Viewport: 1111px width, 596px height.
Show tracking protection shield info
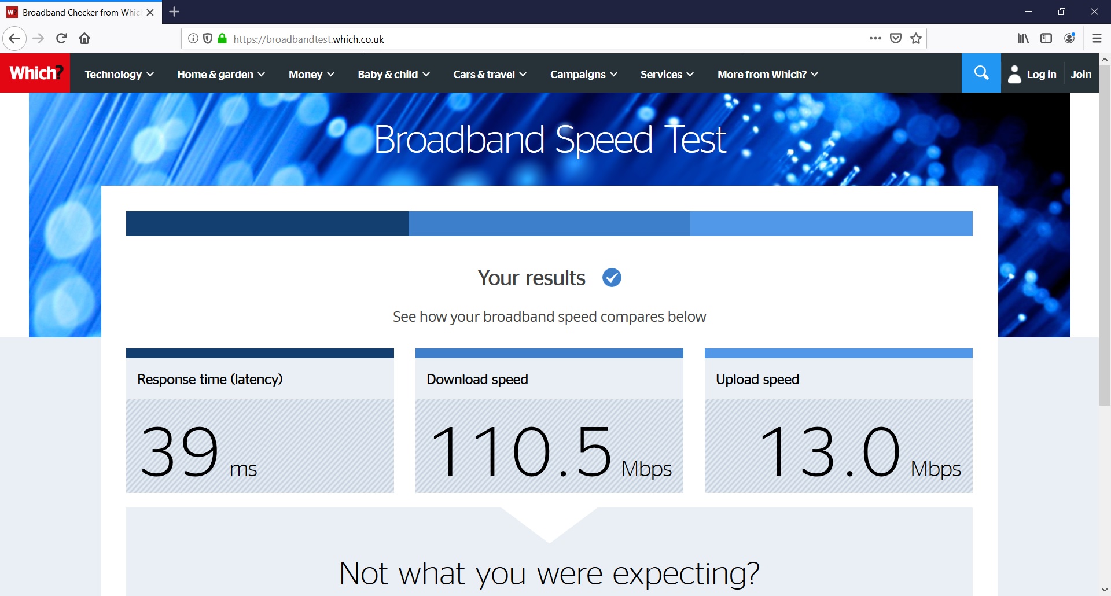(x=208, y=39)
